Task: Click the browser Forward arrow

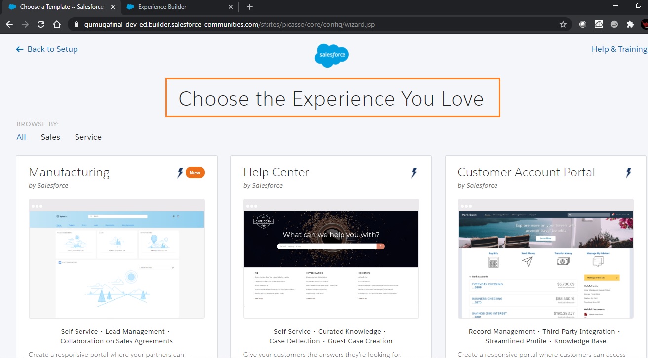Action: [x=25, y=24]
